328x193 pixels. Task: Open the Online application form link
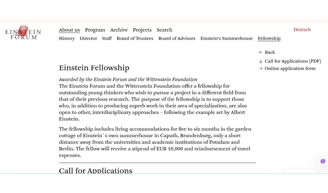click(x=290, y=69)
